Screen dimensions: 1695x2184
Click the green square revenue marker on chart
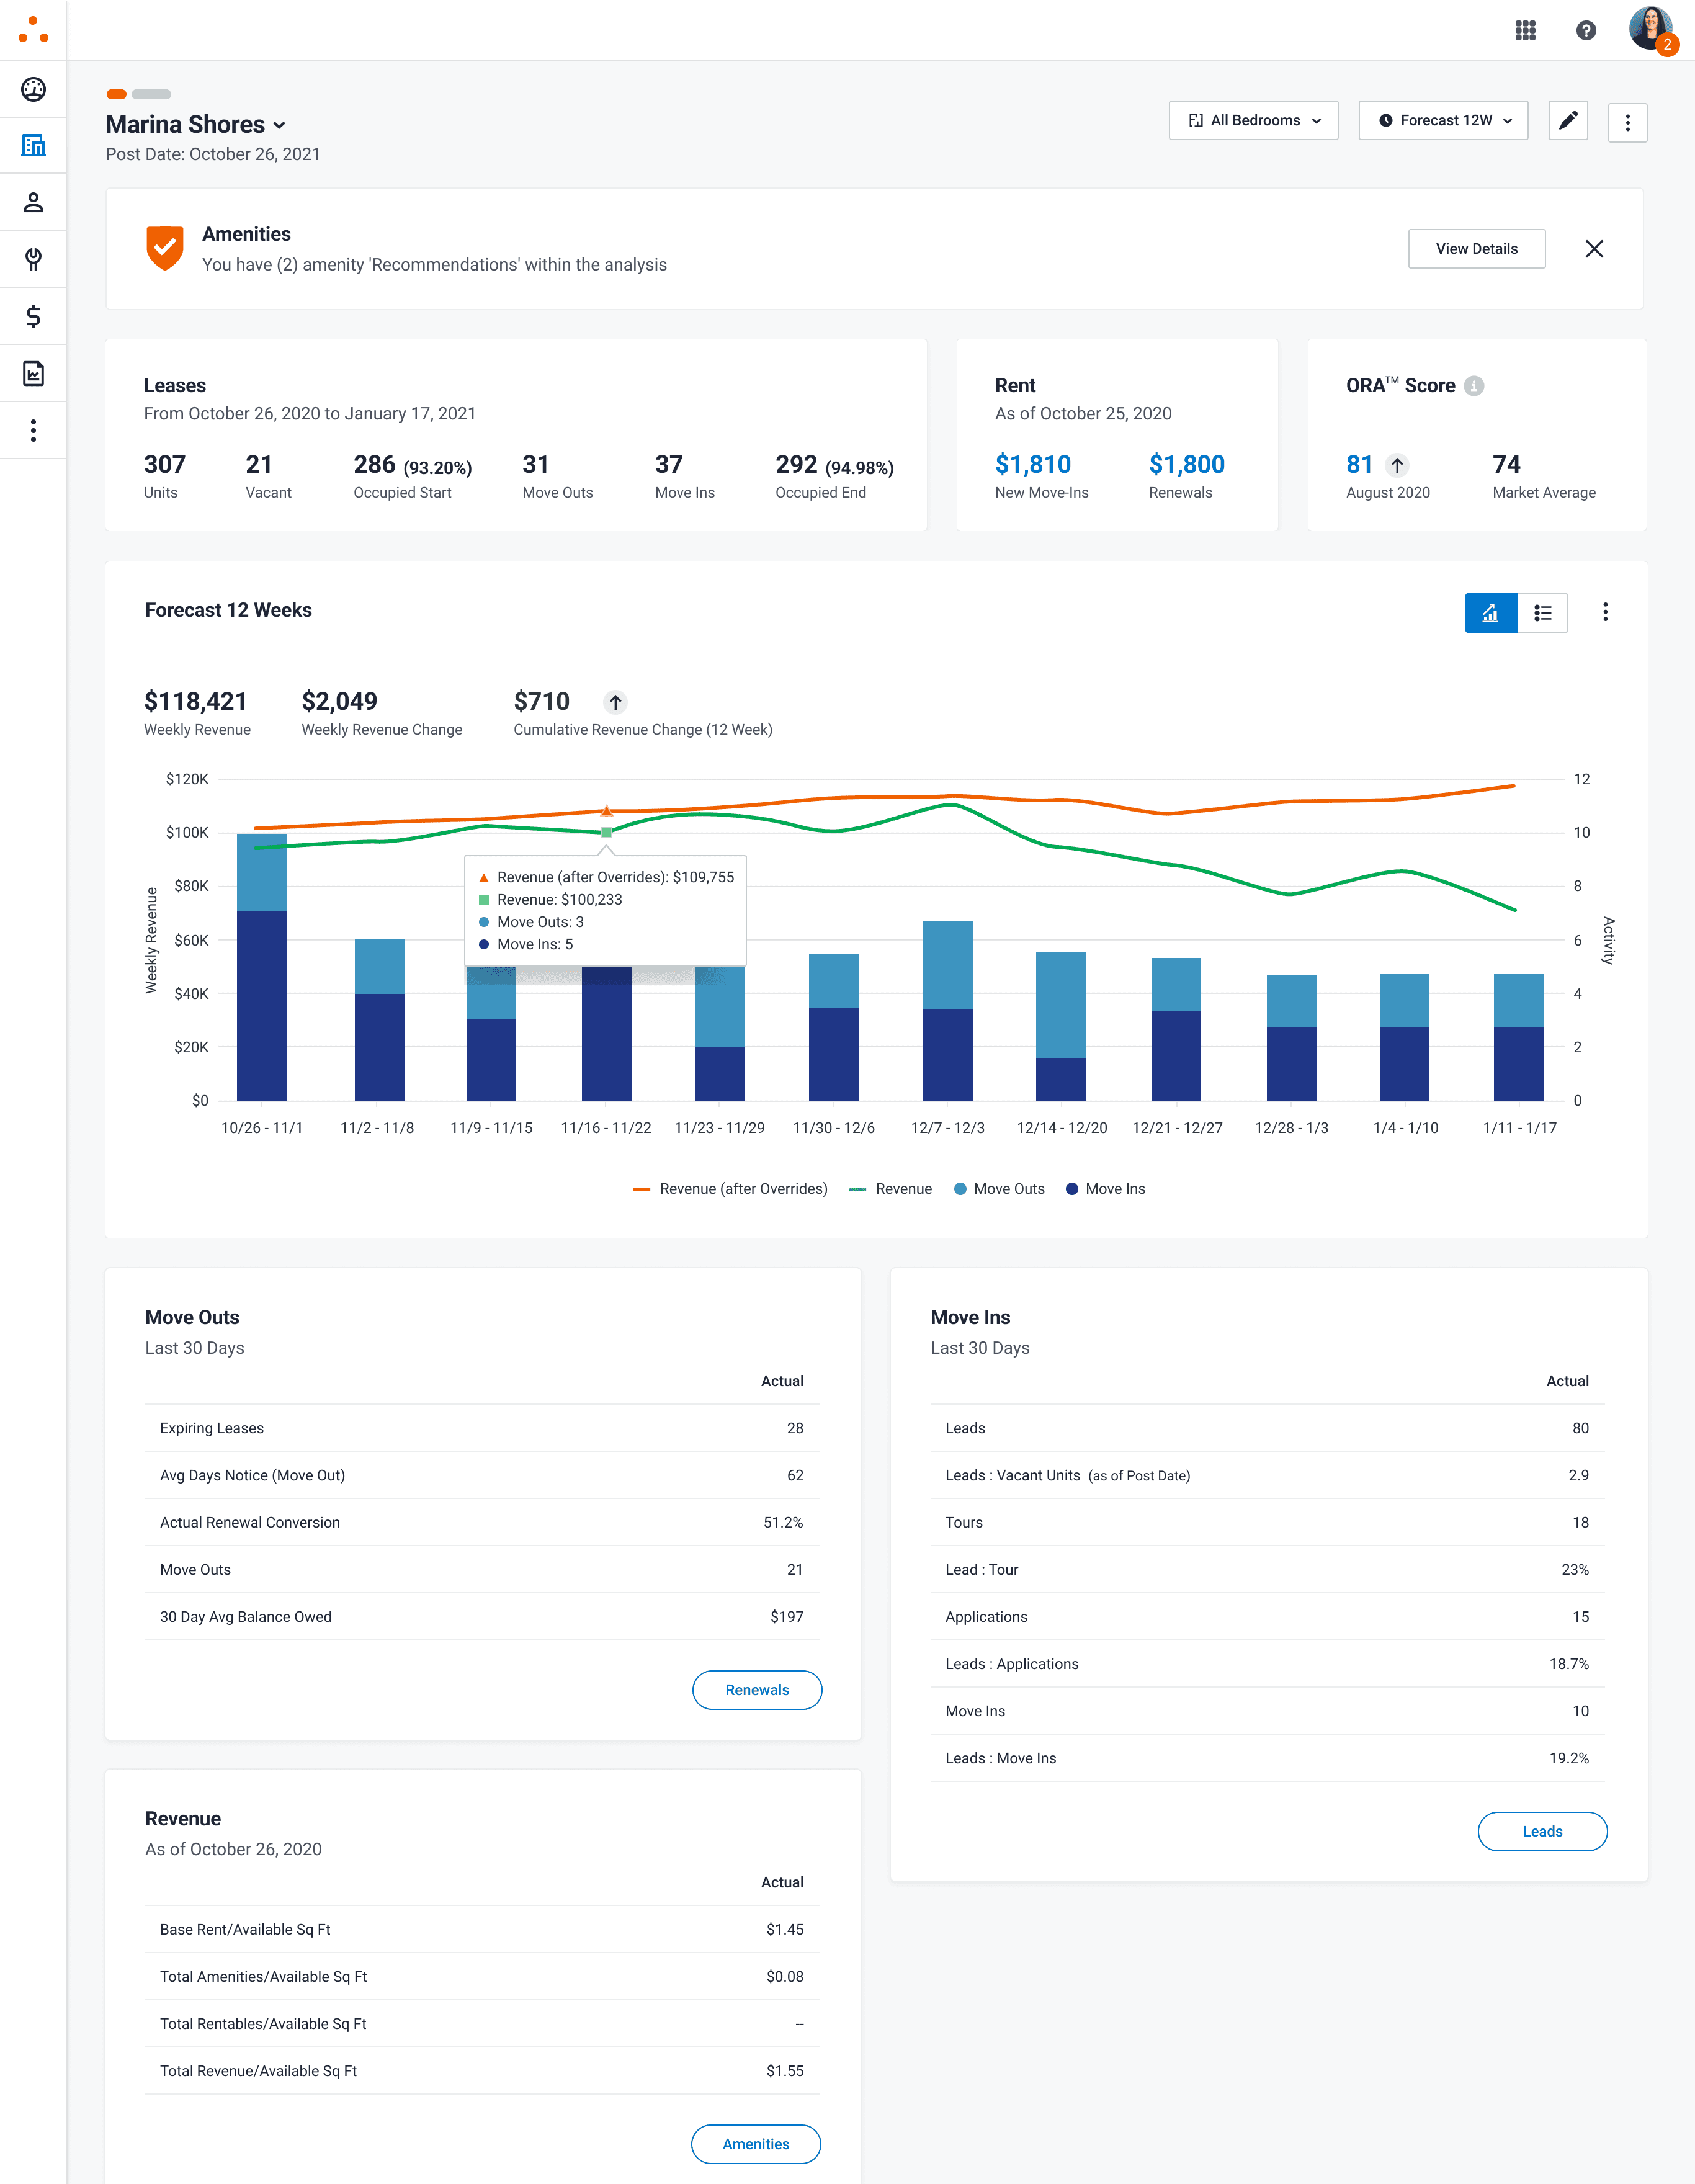tap(606, 832)
